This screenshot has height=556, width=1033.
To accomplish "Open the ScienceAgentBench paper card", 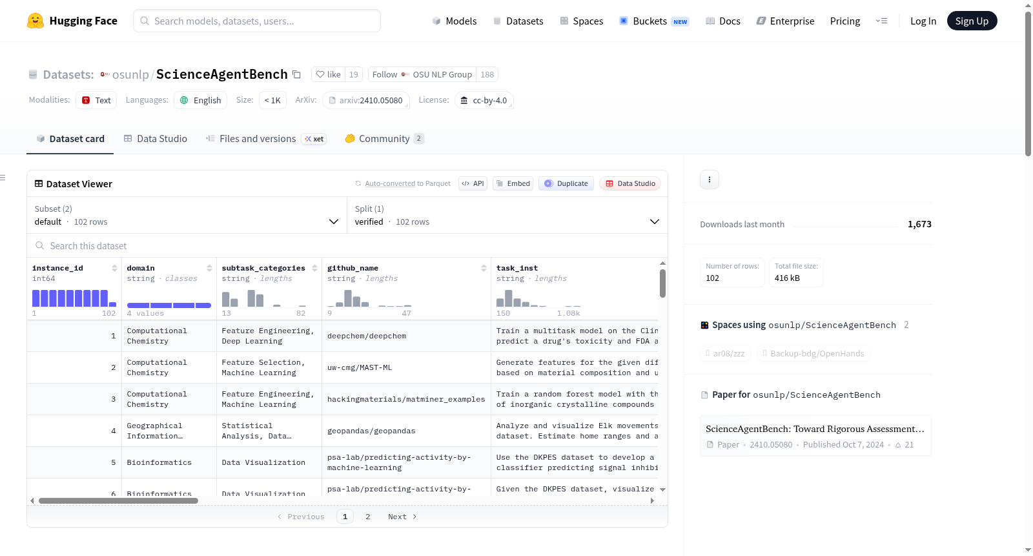I will (x=815, y=436).
